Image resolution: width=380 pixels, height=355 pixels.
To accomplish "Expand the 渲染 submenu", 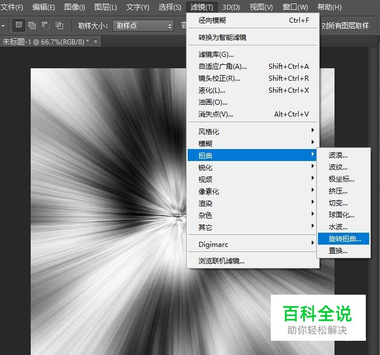I will [x=253, y=203].
